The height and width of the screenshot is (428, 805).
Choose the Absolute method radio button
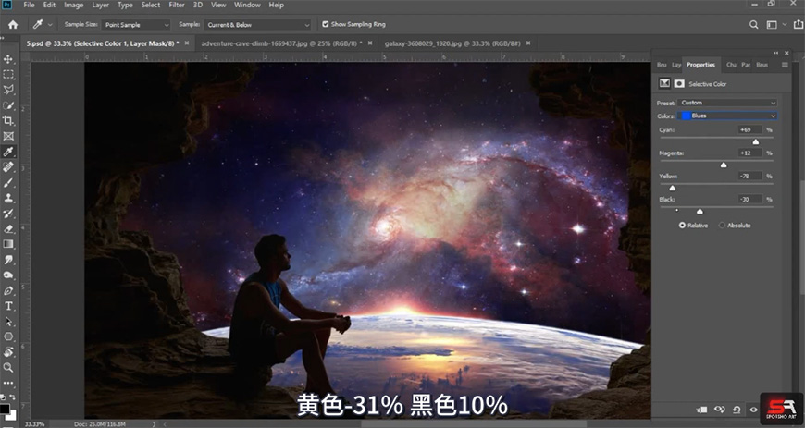tap(722, 226)
